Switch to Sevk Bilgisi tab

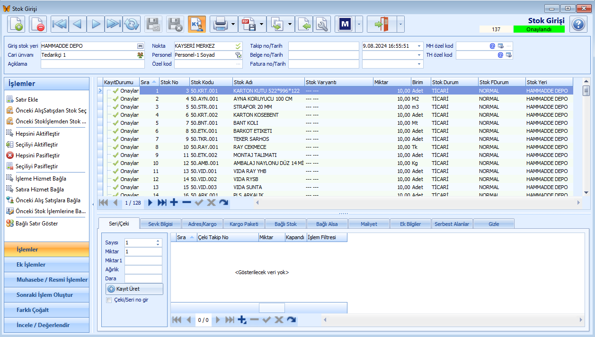coord(160,224)
